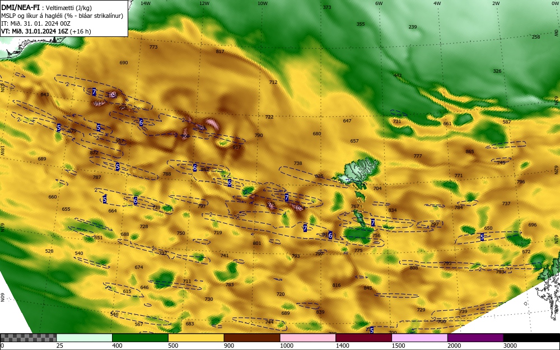Click the 'VT: Mið. 31.01.2024 16Z (+16 h)' line
The image size is (560, 350).
[46, 31]
